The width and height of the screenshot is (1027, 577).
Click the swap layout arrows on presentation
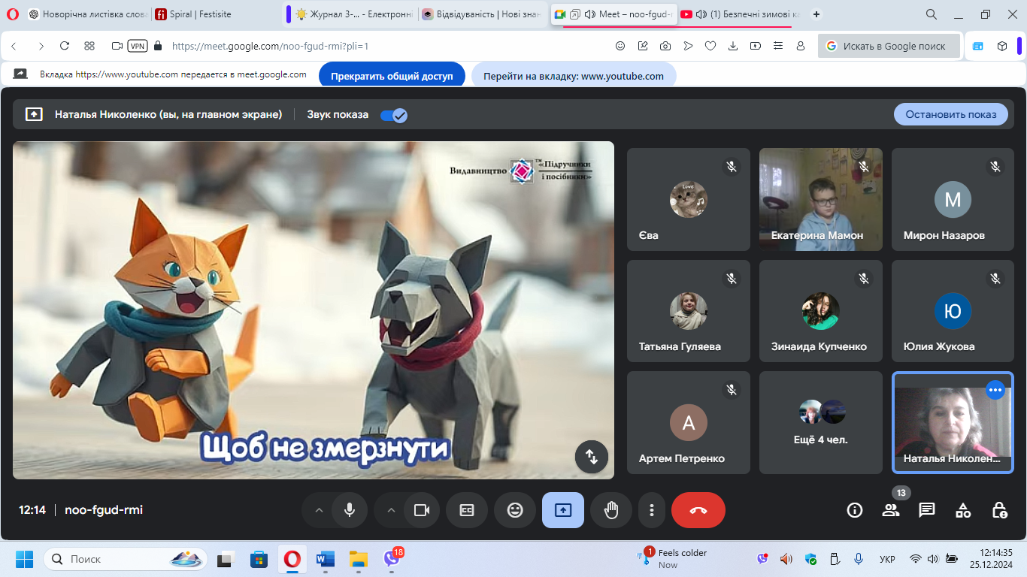coord(592,456)
